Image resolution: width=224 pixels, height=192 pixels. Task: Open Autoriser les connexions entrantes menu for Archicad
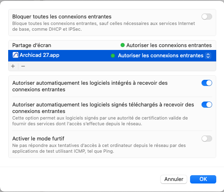(x=161, y=56)
